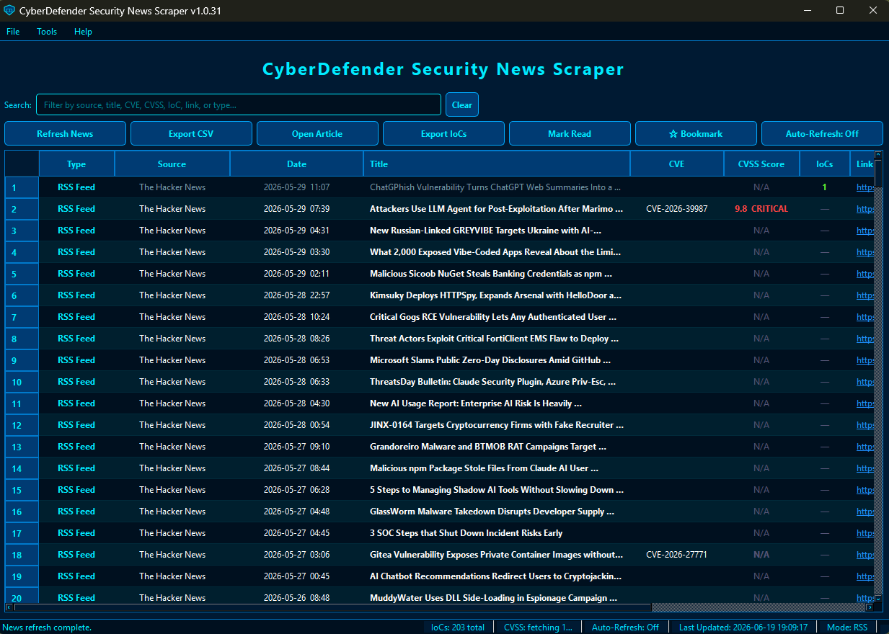Select the New AI Usage Report article
Screen dimensions: 889x634
click(x=476, y=403)
